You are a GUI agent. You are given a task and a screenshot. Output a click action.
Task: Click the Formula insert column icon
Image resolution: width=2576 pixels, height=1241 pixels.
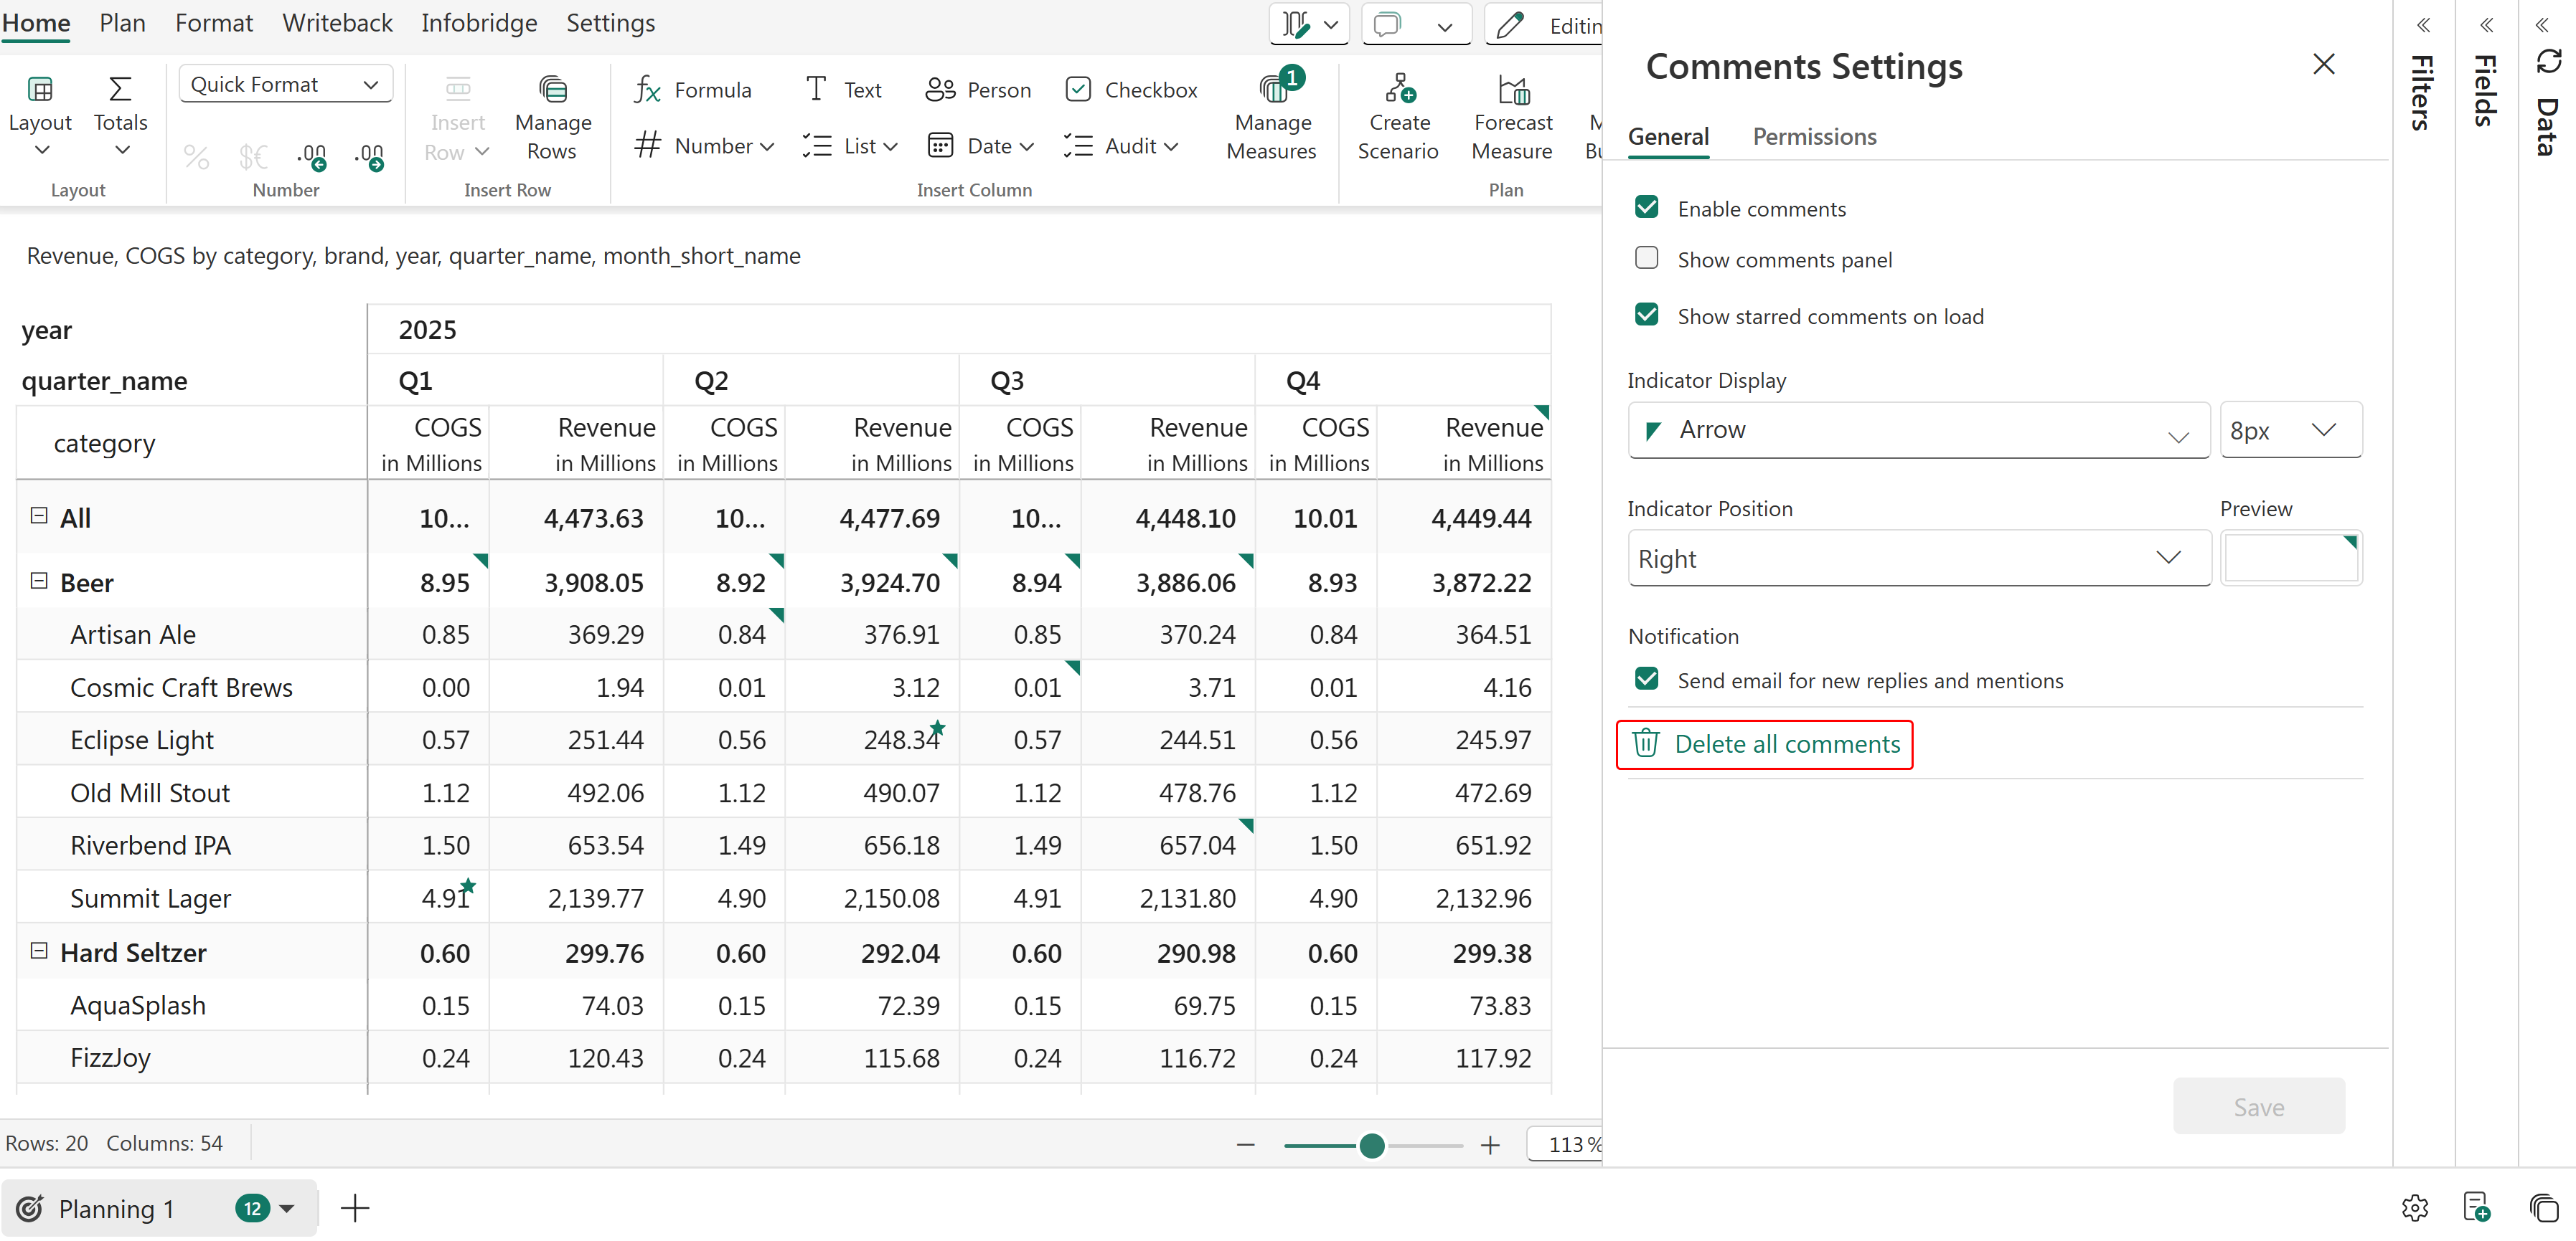click(x=647, y=90)
